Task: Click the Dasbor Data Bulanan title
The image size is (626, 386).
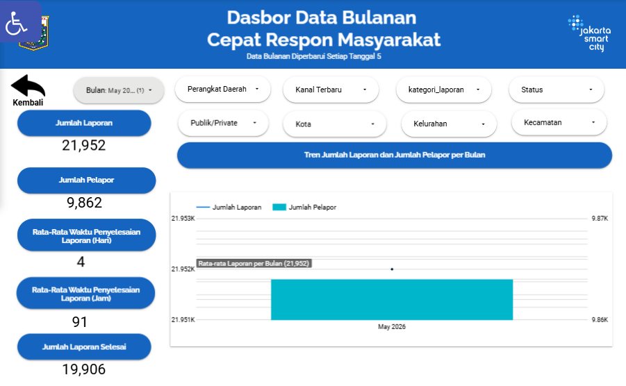Action: (x=322, y=17)
